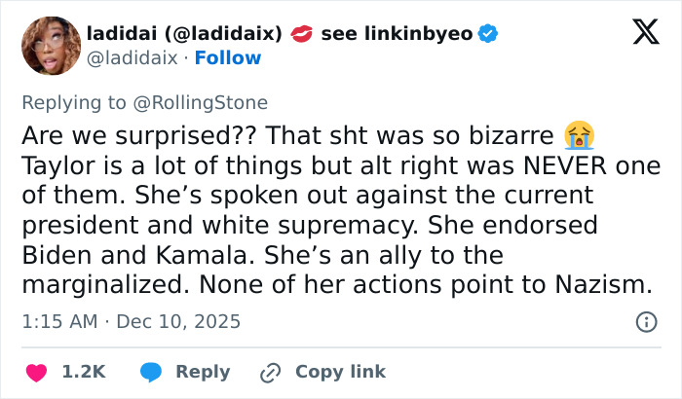This screenshot has height=399, width=682.
Task: Open ladidai's profile picture
Action: [50, 46]
